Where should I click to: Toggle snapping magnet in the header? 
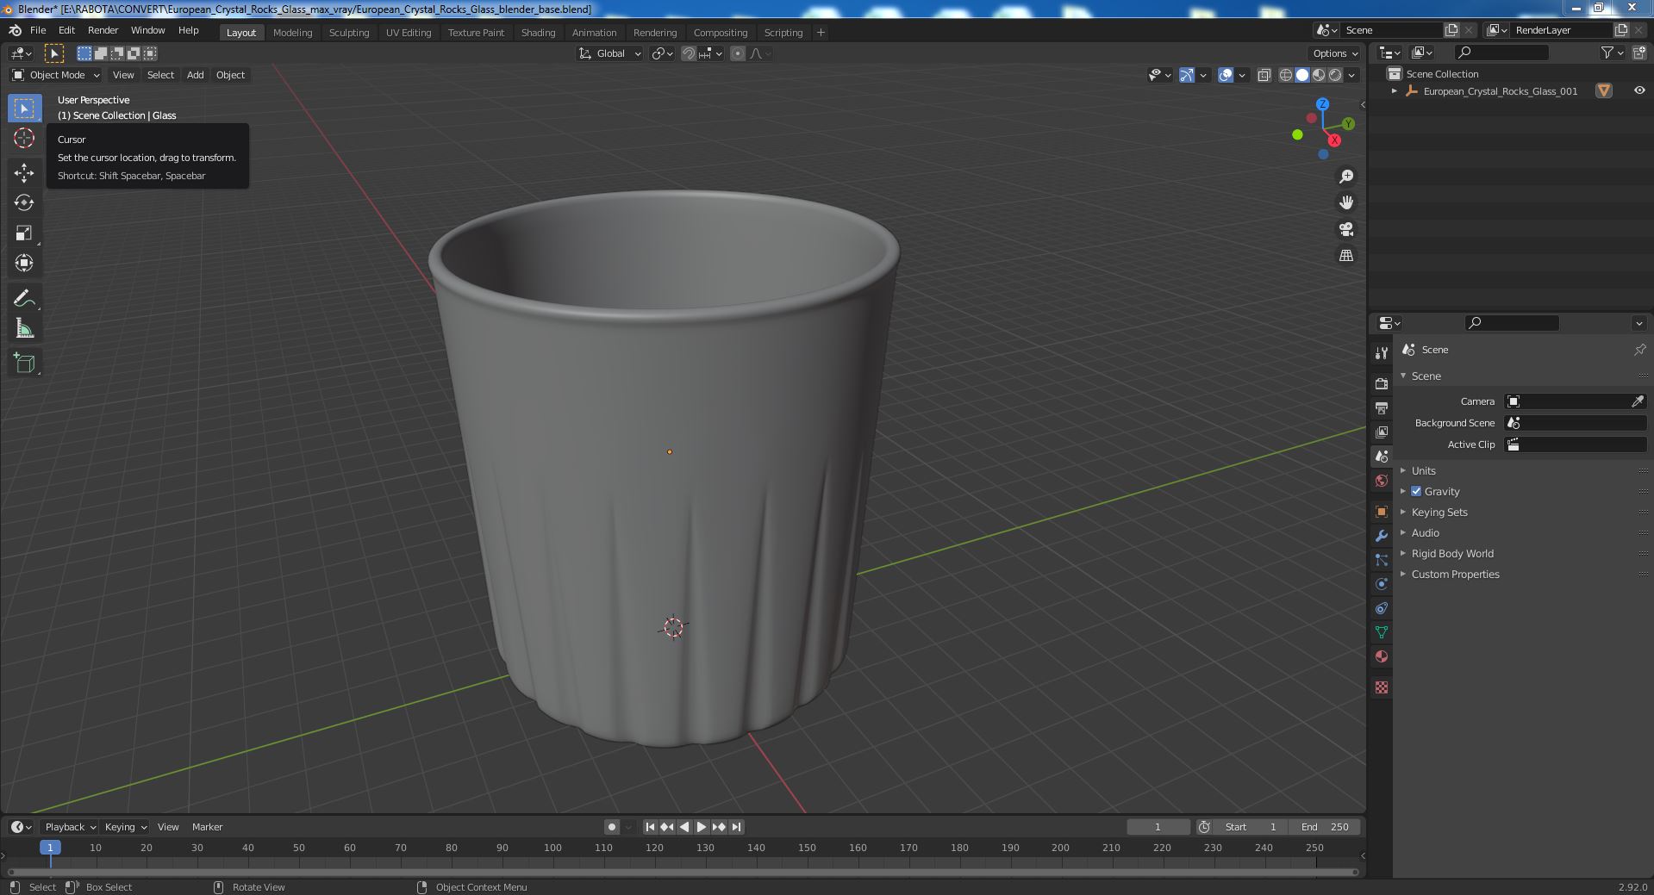[x=689, y=53]
